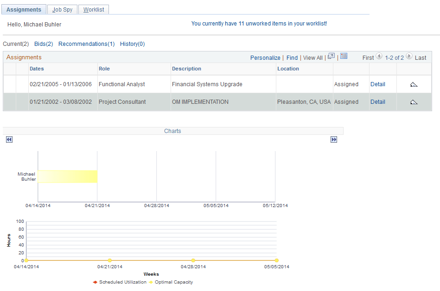This screenshot has width=440, height=291.
Task: Click View All in the grid
Action: click(313, 58)
